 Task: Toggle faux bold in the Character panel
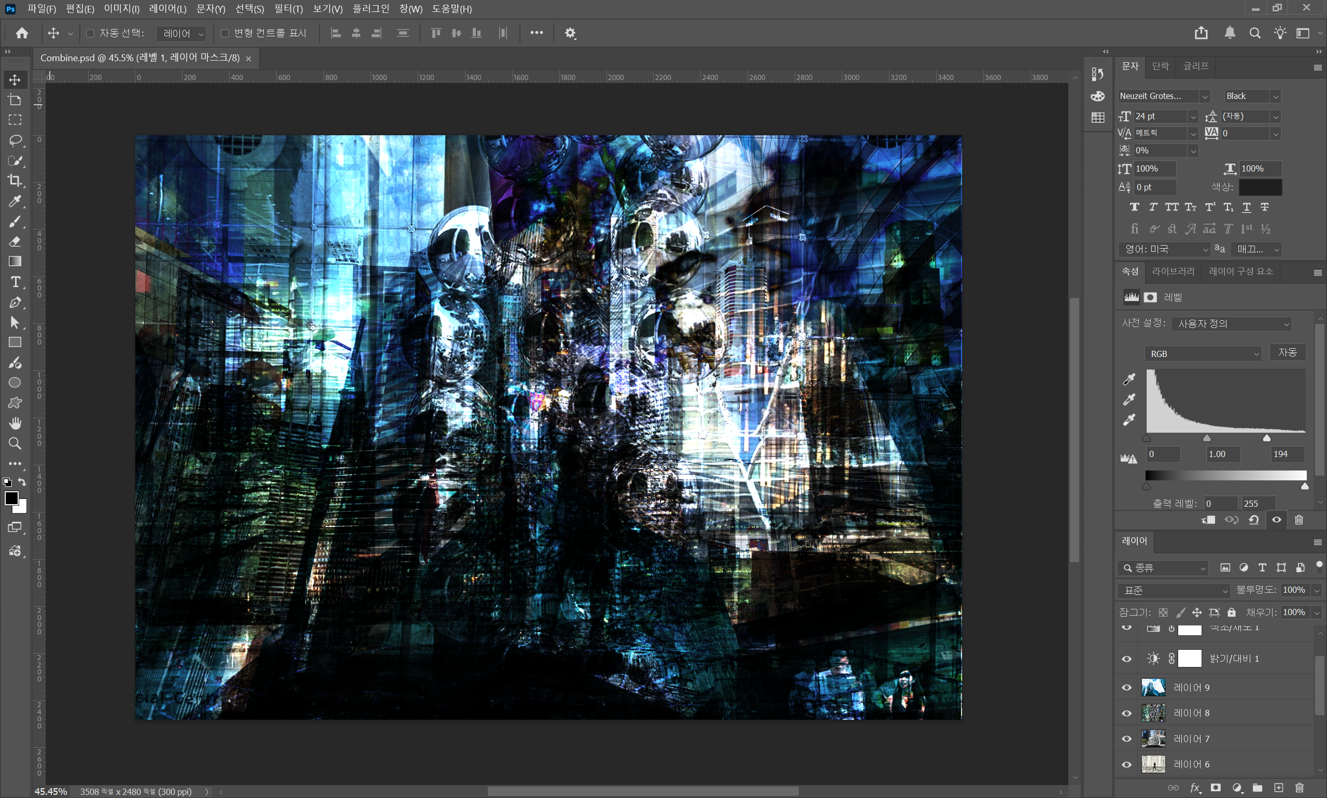1135,207
